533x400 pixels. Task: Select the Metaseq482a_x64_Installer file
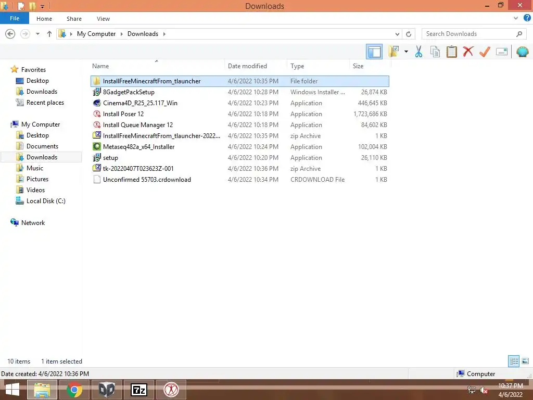click(x=239, y=146)
